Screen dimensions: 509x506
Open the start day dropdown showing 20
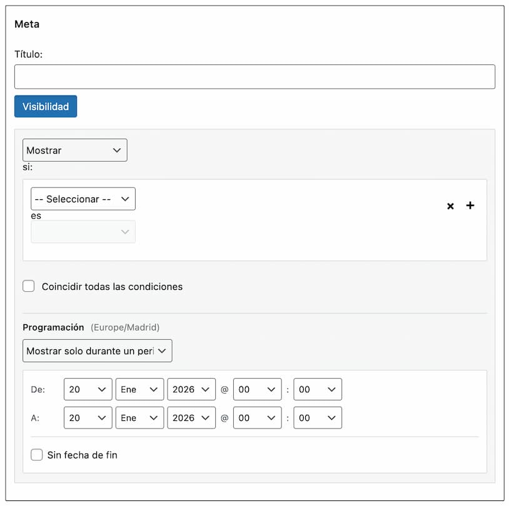88,389
